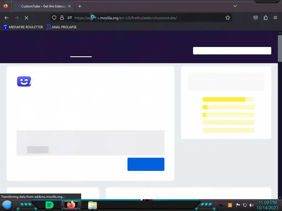Screen dimensions: 282x211
Task: Save the page to Pocket
Action: tap(256, 18)
